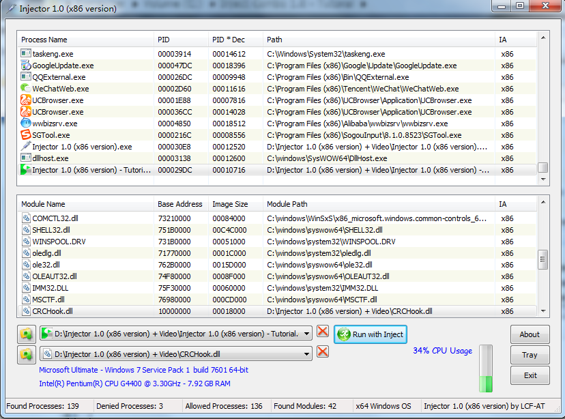Click the dllhost.exe process icon
The width and height of the screenshot is (565, 419).
coord(25,158)
